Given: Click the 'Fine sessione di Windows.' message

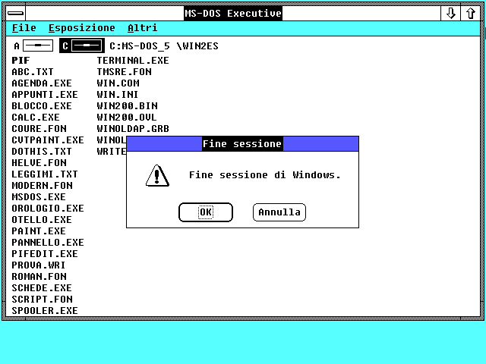Looking at the screenshot, I should pyautogui.click(x=265, y=175).
